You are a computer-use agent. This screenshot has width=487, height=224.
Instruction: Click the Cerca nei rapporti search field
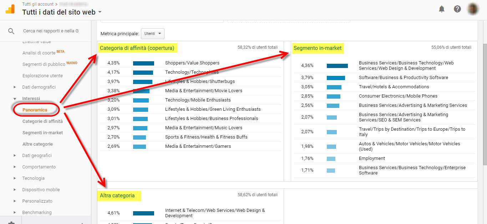click(50, 31)
